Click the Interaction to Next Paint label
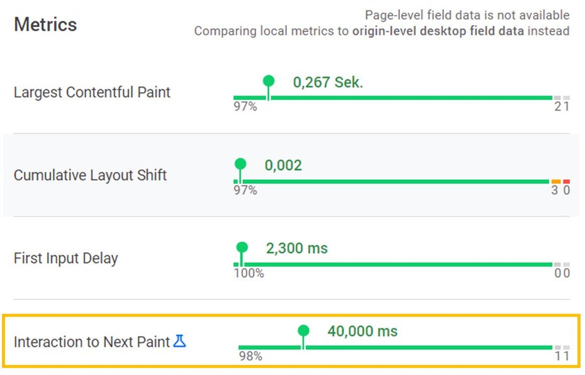The width and height of the screenshot is (585, 375). 92,342
